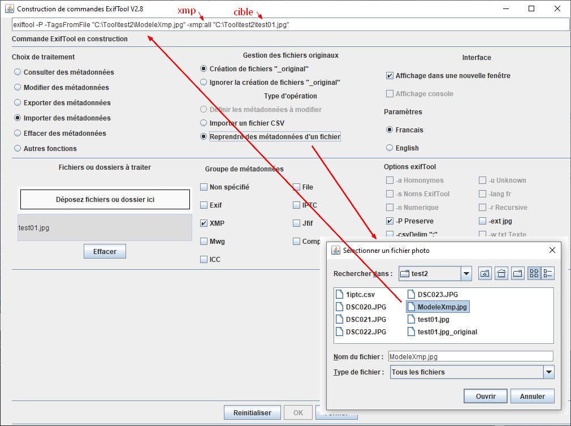Image resolution: width=571 pixels, height=426 pixels.
Task: Select file icon of test01.jpg_original
Action: (411, 332)
